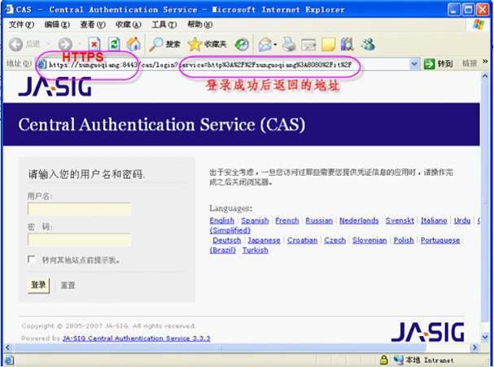Image resolution: width=494 pixels, height=367 pixels.
Task: Click the JA-SIG logo at top
Action: [55, 86]
